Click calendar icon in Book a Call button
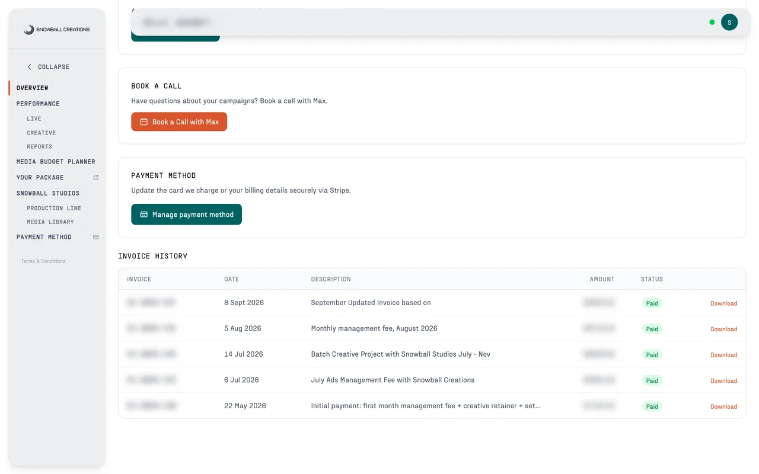Viewport: 759px width, 474px height. [143, 122]
